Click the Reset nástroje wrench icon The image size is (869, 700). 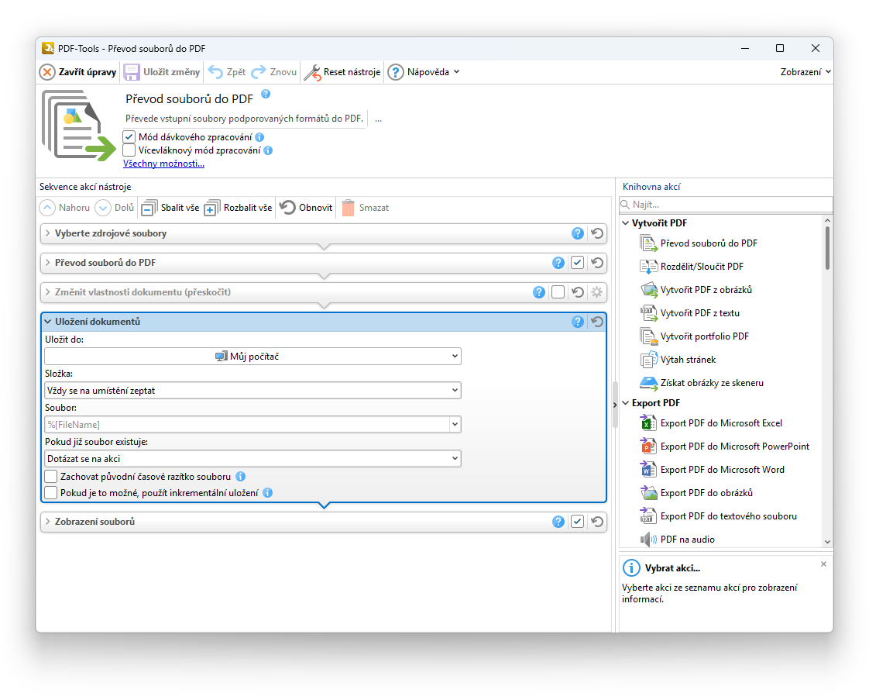pyautogui.click(x=313, y=72)
